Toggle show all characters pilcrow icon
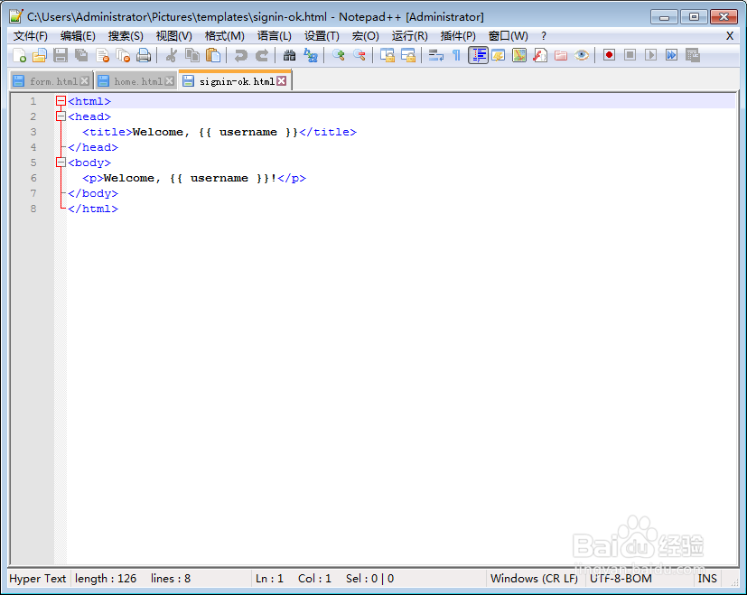This screenshot has width=747, height=595. 456,55
